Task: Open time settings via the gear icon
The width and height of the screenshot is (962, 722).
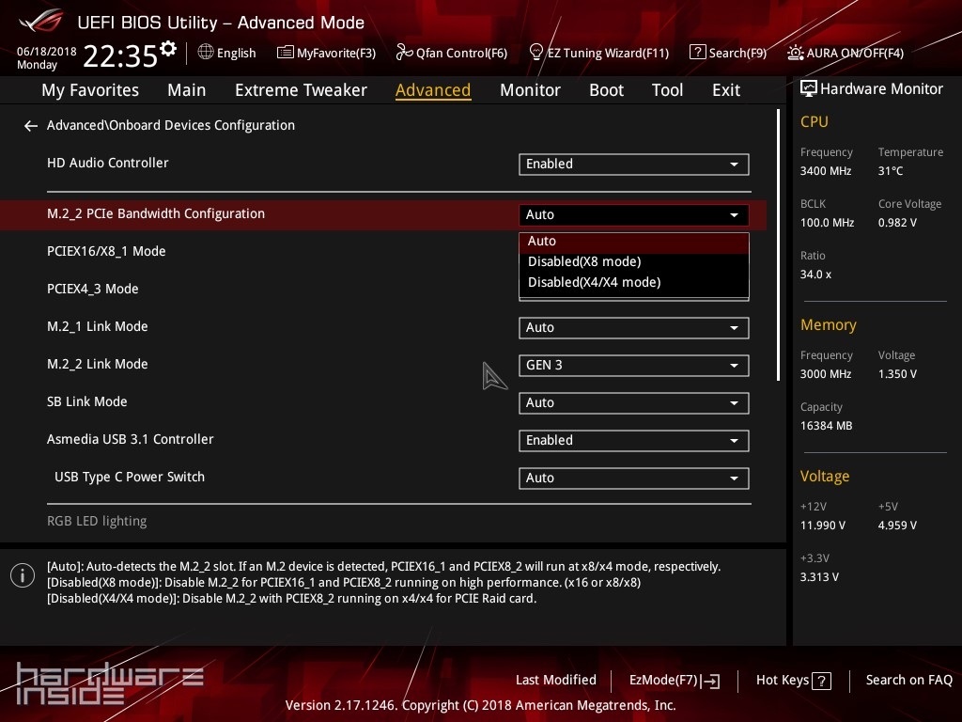Action: (168, 48)
